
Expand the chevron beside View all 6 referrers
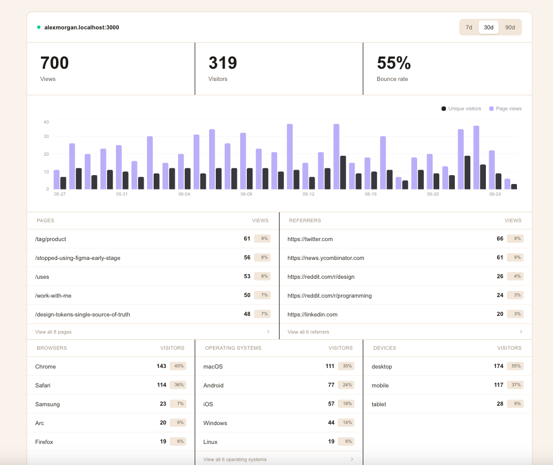click(x=521, y=332)
